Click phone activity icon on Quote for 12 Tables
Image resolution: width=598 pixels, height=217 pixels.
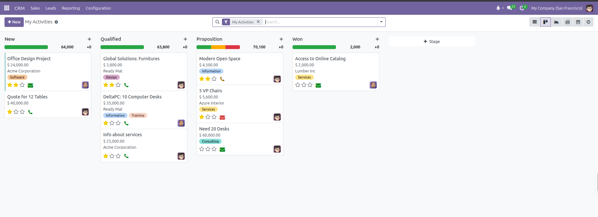tap(31, 112)
